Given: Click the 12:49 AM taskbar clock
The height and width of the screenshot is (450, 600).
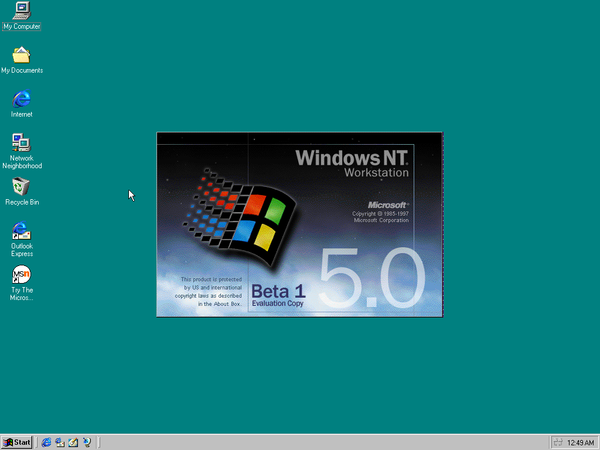Looking at the screenshot, I should [x=581, y=443].
